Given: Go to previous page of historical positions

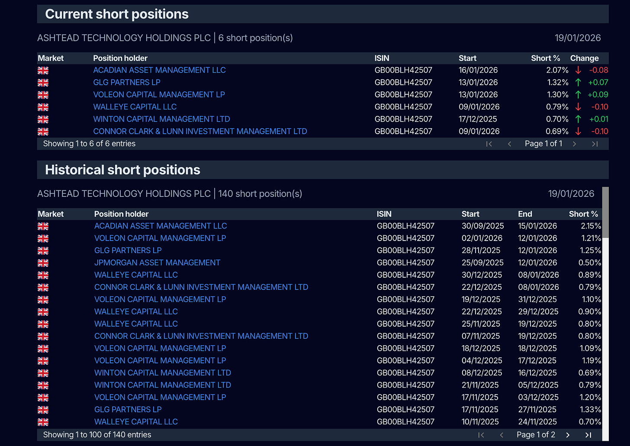Looking at the screenshot, I should click(x=501, y=435).
